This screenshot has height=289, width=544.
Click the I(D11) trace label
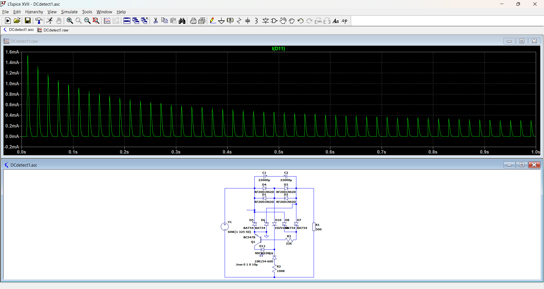click(x=278, y=49)
